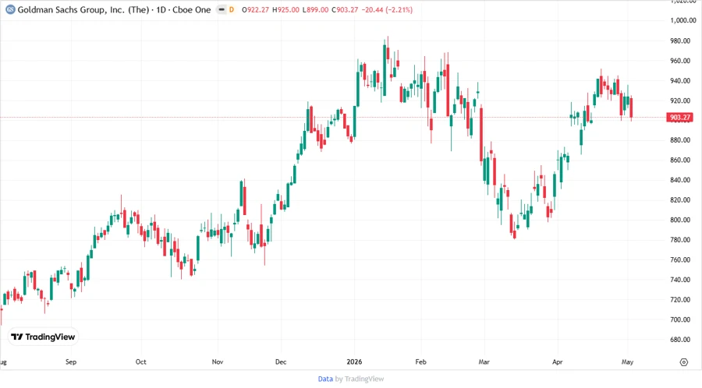
Task: Click the 2026 label on time axis
Action: pyautogui.click(x=354, y=362)
